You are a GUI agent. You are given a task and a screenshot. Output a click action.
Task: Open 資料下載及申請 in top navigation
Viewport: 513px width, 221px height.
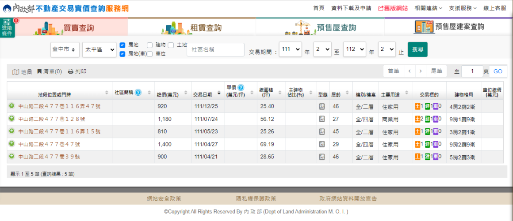[x=351, y=8]
